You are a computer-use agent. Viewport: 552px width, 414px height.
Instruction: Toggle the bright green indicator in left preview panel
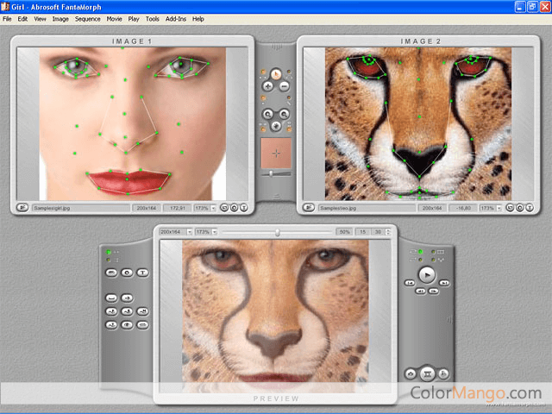point(109,252)
